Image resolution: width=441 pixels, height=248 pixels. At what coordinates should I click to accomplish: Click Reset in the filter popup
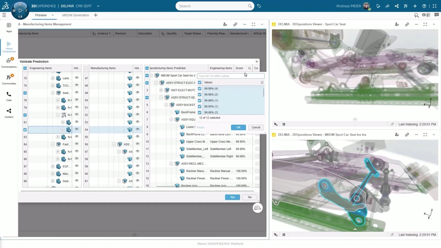click(201, 127)
